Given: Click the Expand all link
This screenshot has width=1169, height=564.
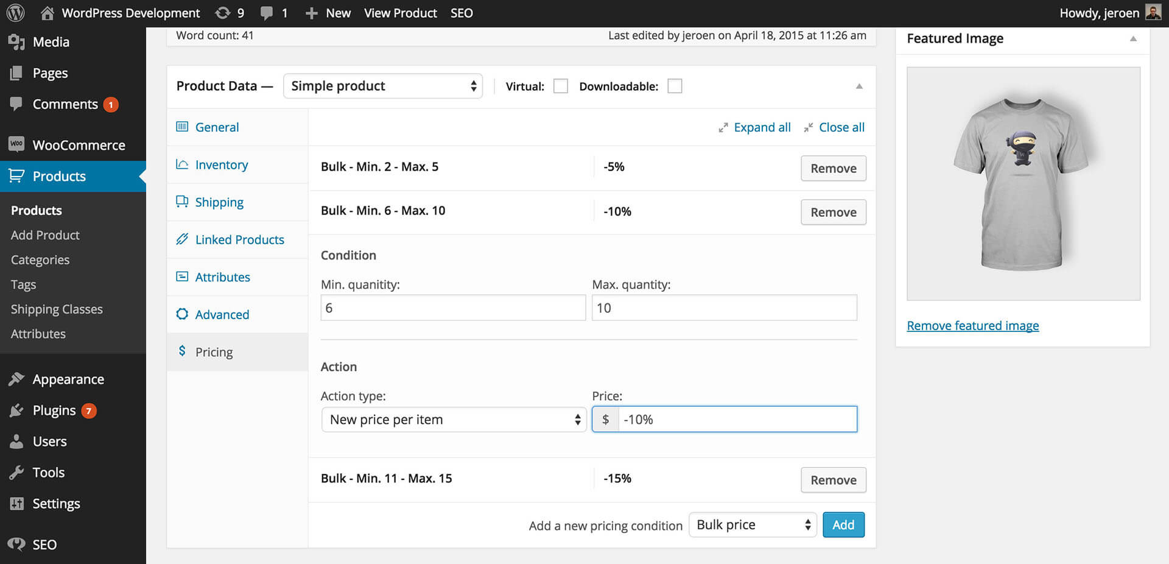Looking at the screenshot, I should tap(762, 127).
